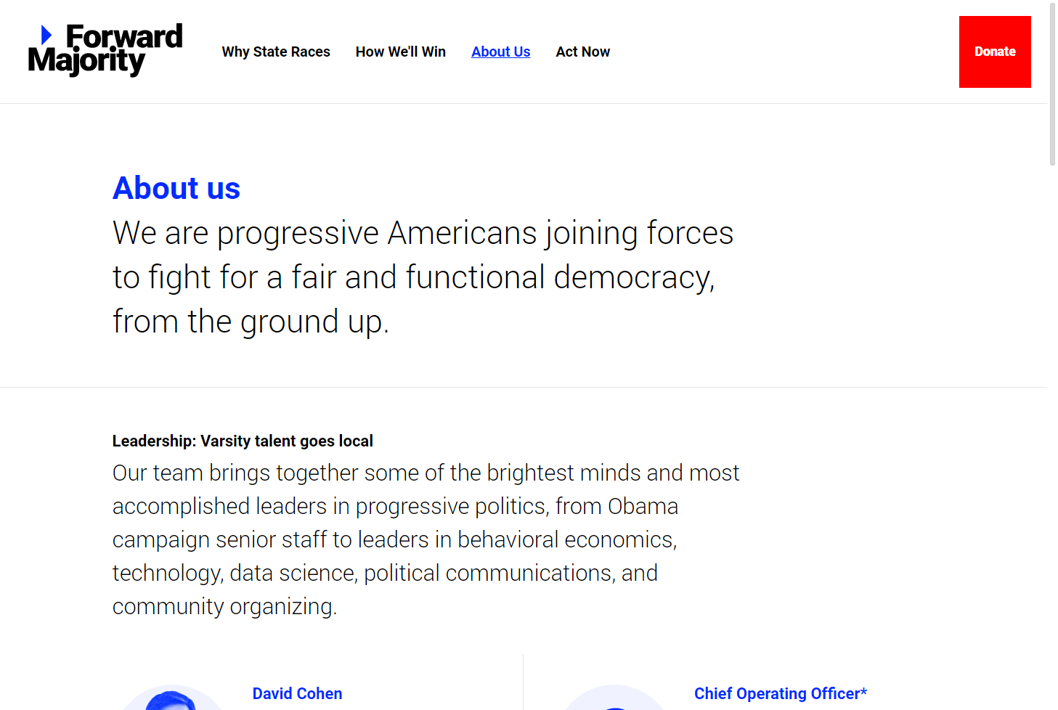Click the scrollbar track below the thumb
The width and height of the screenshot is (1058, 710).
(1052, 436)
